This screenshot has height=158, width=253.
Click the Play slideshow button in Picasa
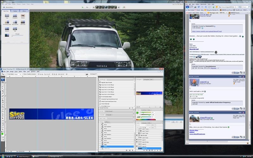pyautogui.click(x=85, y=7)
